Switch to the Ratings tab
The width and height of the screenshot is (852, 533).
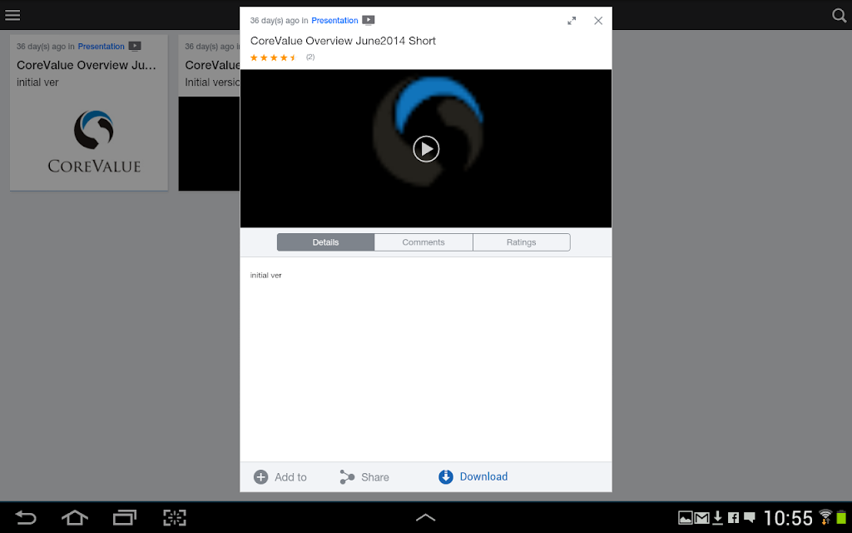point(521,242)
